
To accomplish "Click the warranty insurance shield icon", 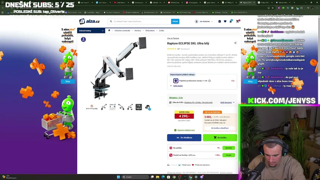I will point(176,81).
